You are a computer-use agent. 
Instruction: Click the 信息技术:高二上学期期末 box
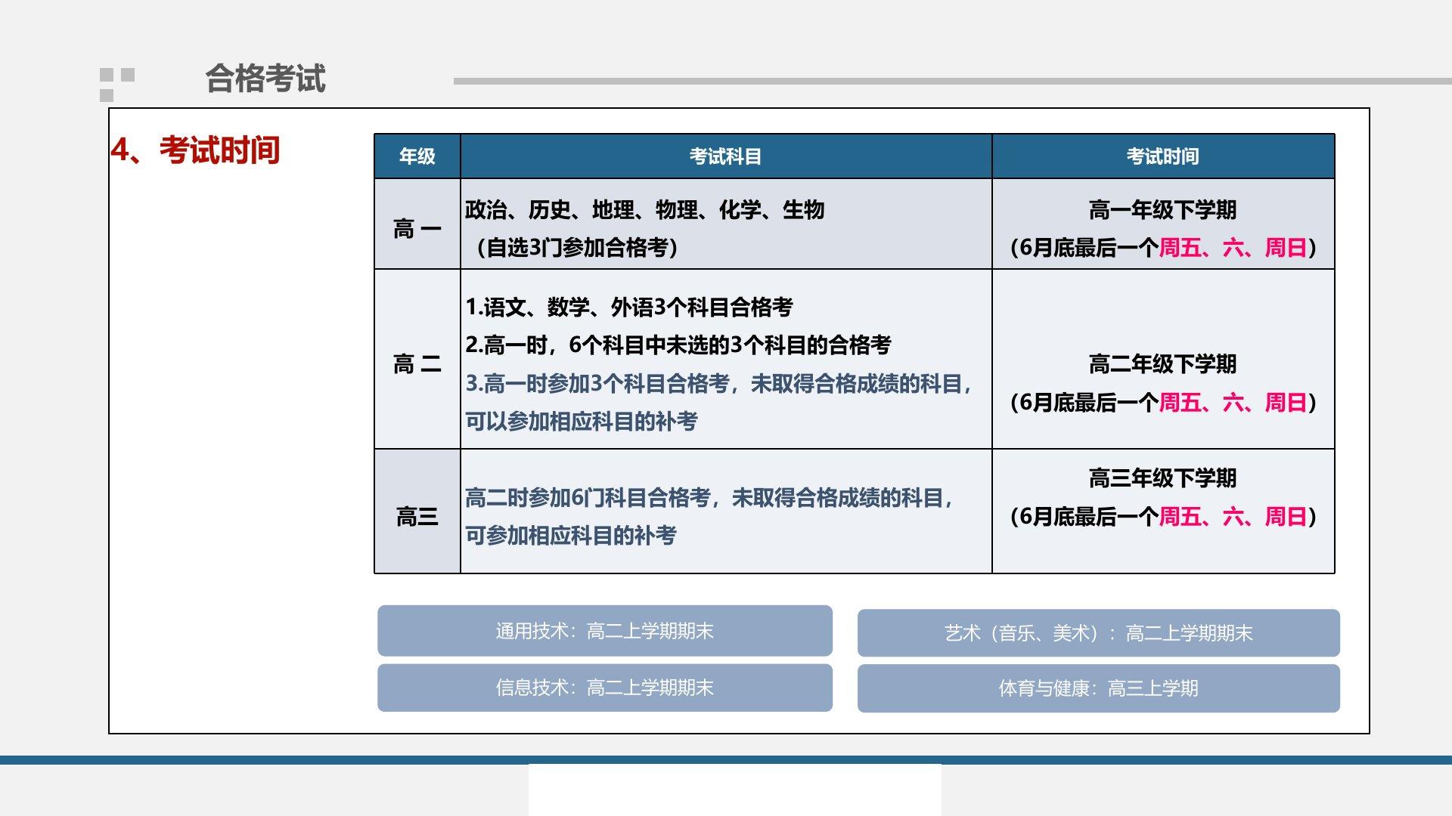(x=604, y=688)
